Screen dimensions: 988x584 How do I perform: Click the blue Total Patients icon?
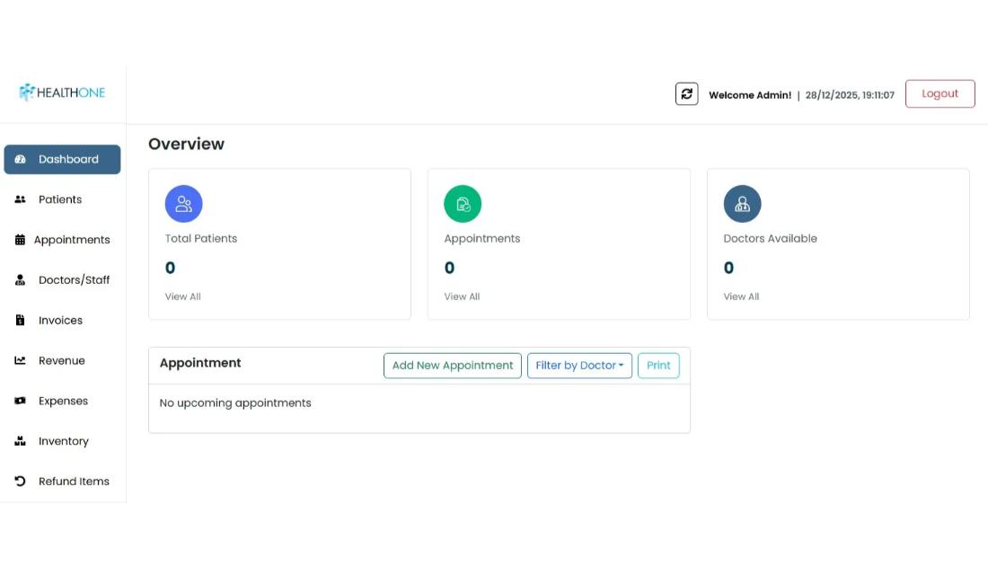(183, 204)
